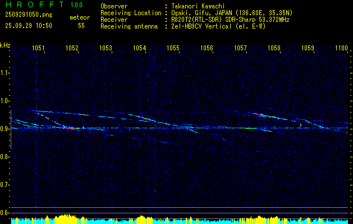Click the R820T2(RTL-SDR) SDR-Sharp 53.372MHz text
The height and width of the screenshot is (224, 353).
pyautogui.click(x=230, y=20)
